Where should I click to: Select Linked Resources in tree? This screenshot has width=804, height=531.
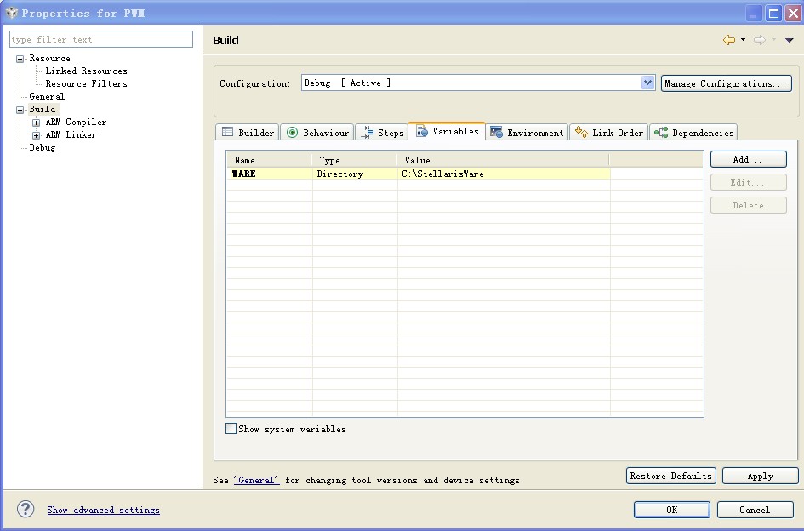click(86, 71)
